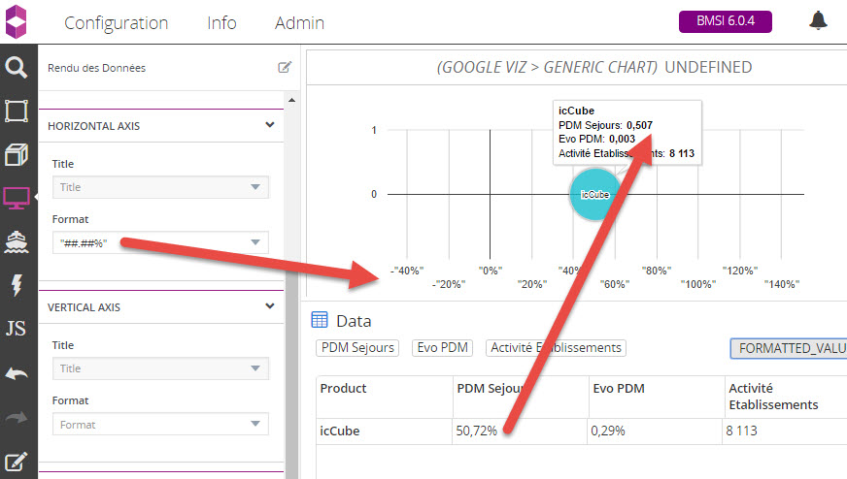Image resolution: width=847 pixels, height=479 pixels.
Task: Edit the Rendu des Données name
Action: 285,68
